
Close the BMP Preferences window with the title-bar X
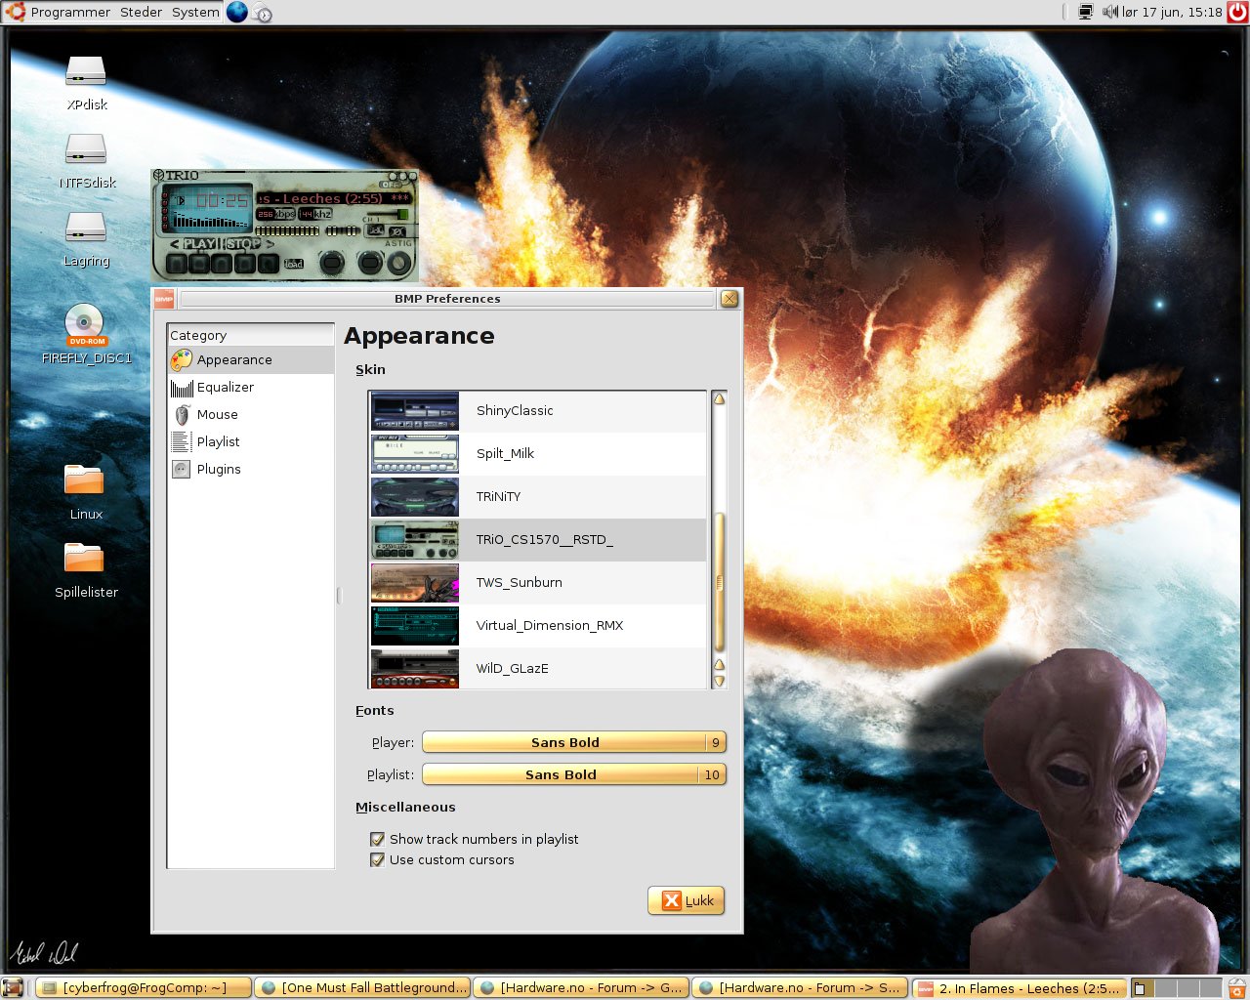point(729,299)
